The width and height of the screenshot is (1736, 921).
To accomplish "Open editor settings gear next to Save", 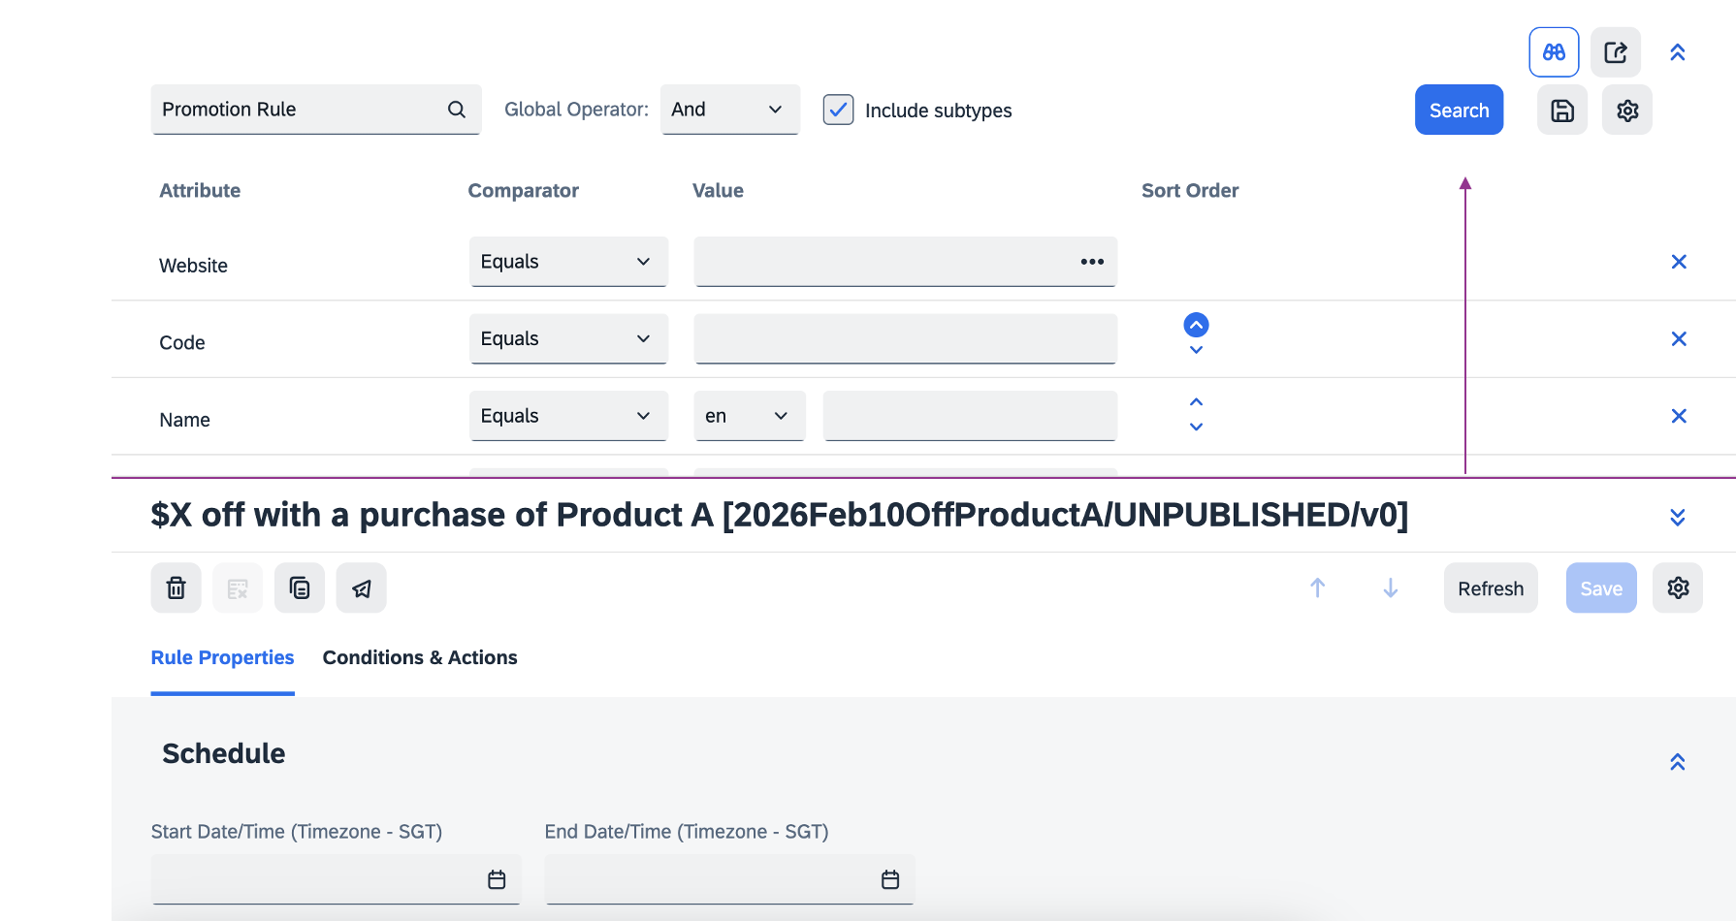I will [x=1677, y=588].
